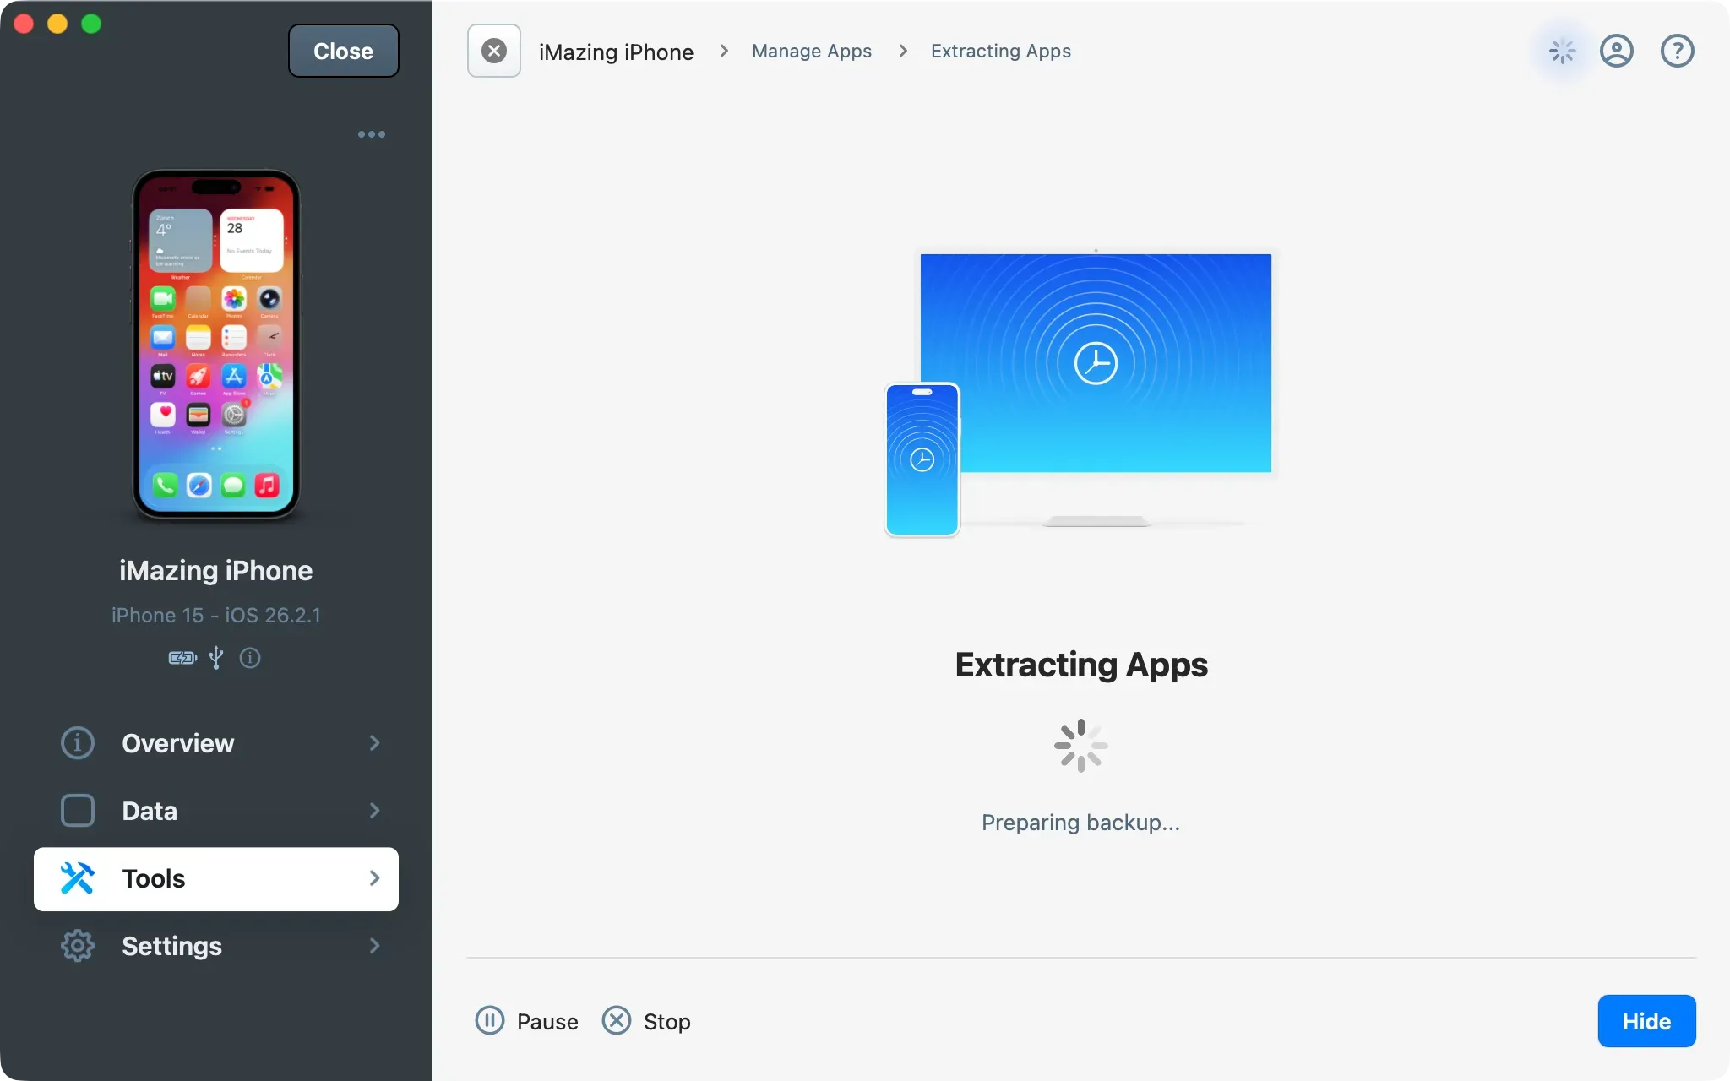Stop the backup process
This screenshot has width=1730, height=1081.
[x=645, y=1020]
